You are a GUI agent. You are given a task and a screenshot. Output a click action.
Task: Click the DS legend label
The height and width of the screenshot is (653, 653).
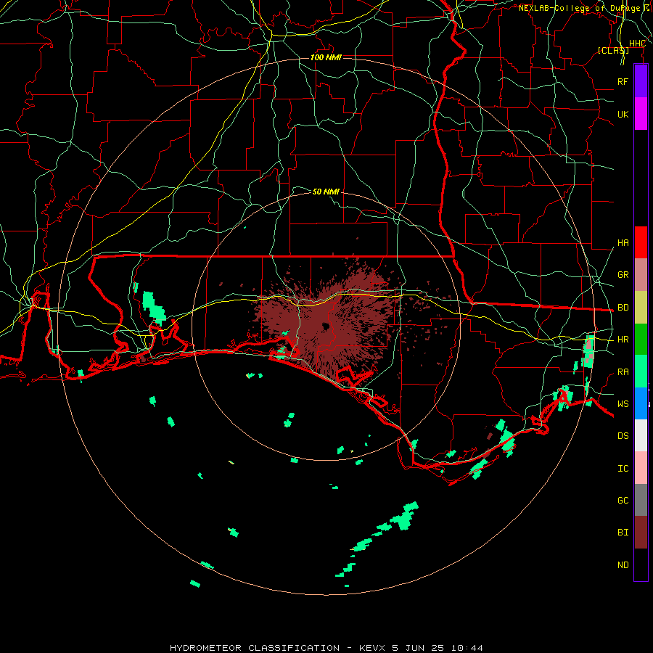[x=623, y=436]
